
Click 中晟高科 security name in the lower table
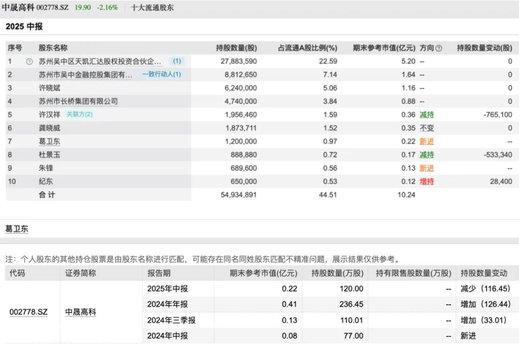pyautogui.click(x=80, y=312)
